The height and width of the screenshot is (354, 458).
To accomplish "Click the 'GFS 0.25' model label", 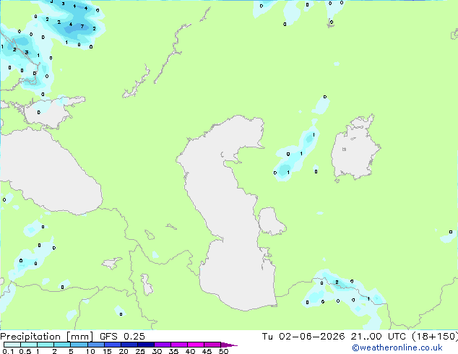I will click(122, 337).
